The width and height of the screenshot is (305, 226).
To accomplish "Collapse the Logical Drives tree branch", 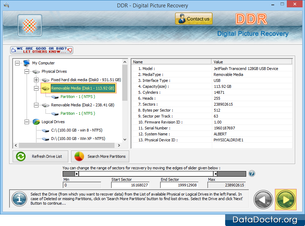I will coord(26,122).
